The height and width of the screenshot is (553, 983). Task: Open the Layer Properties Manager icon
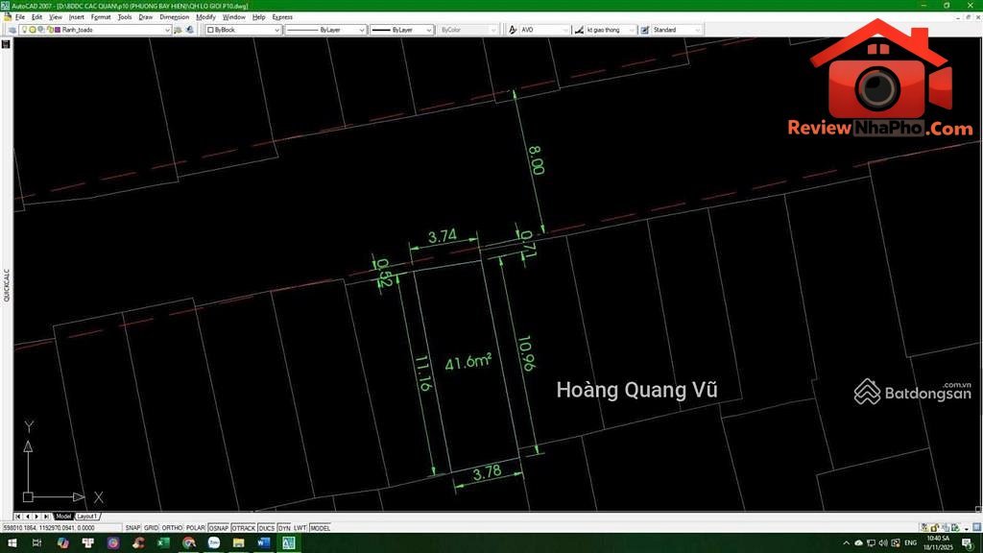tap(12, 30)
